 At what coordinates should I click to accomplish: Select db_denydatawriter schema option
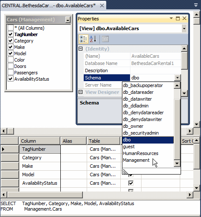pyautogui.click(x=148, y=119)
